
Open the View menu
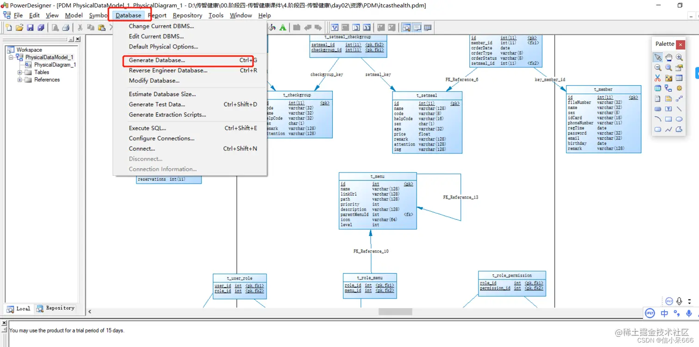(x=52, y=15)
